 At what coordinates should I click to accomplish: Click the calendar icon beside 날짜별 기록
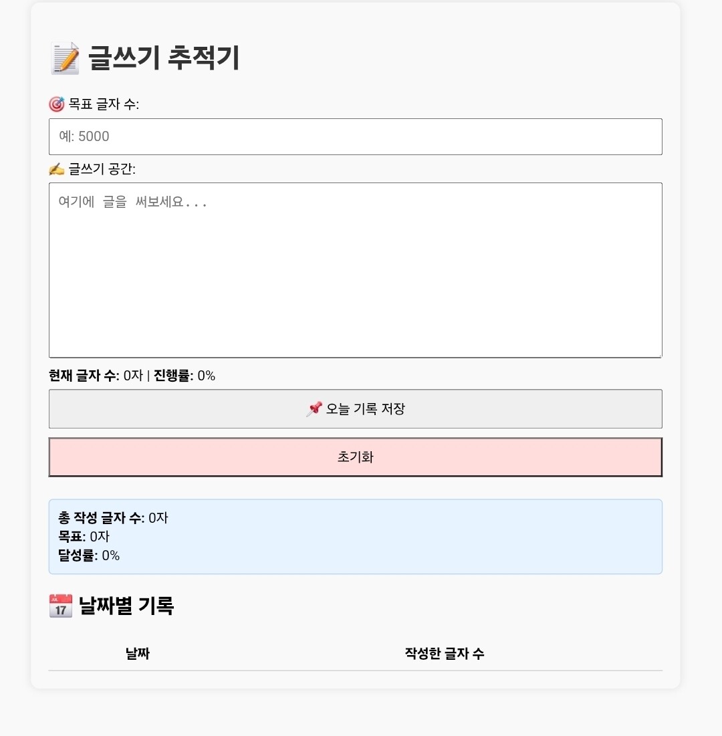(61, 606)
